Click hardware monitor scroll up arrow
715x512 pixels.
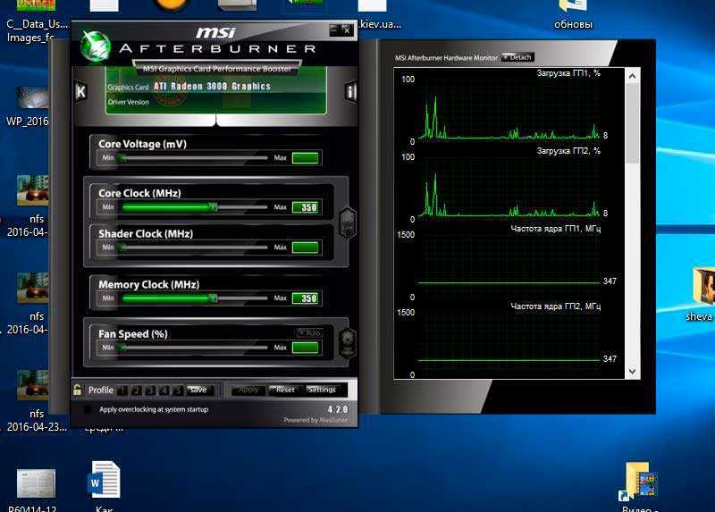tap(633, 76)
